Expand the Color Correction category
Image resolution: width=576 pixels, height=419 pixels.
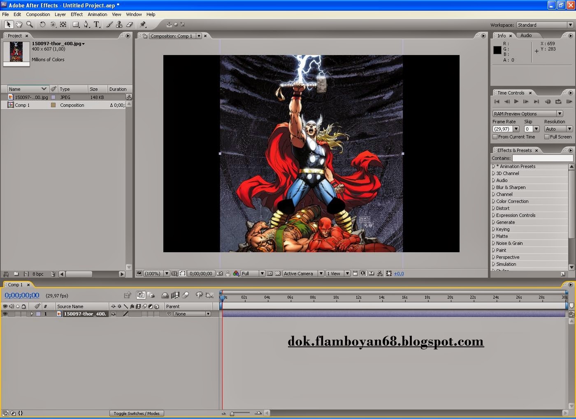[x=494, y=201]
